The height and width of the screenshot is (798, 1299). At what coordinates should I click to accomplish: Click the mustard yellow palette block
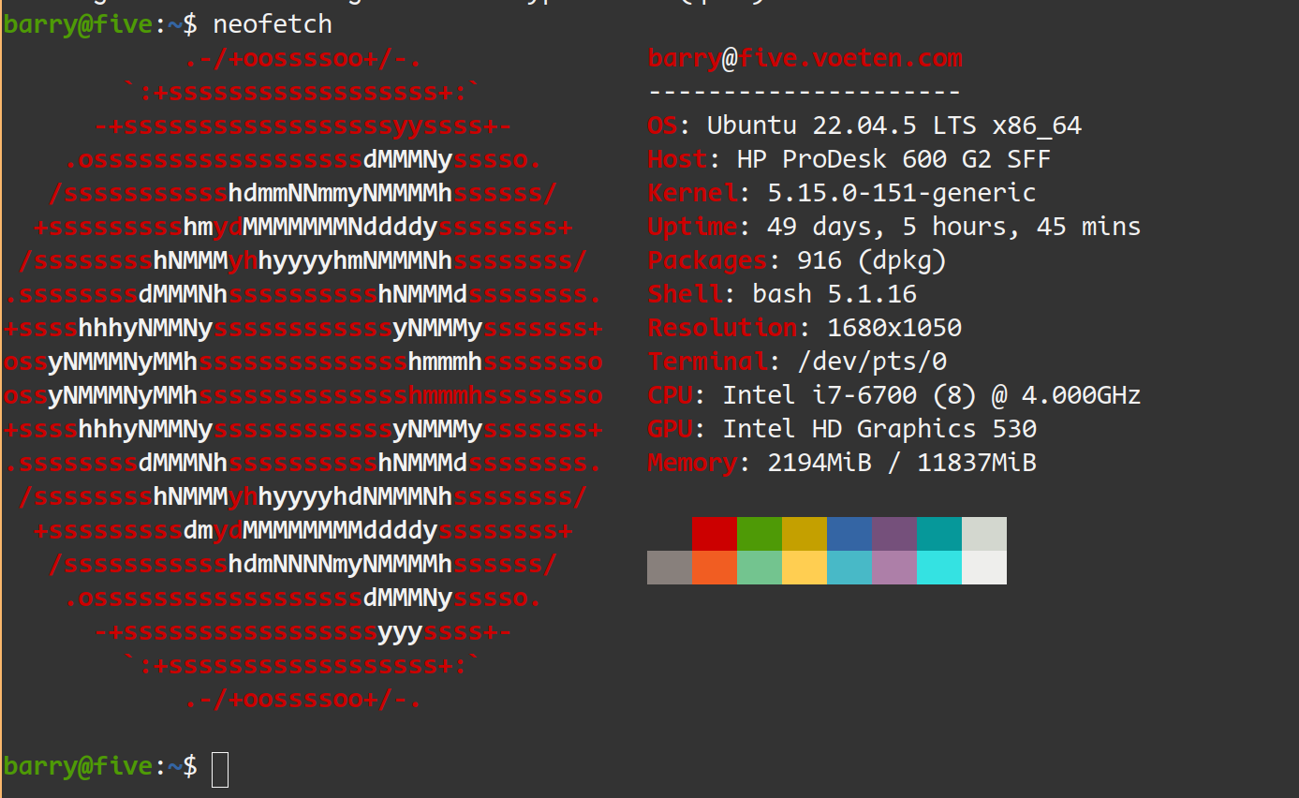coord(804,534)
